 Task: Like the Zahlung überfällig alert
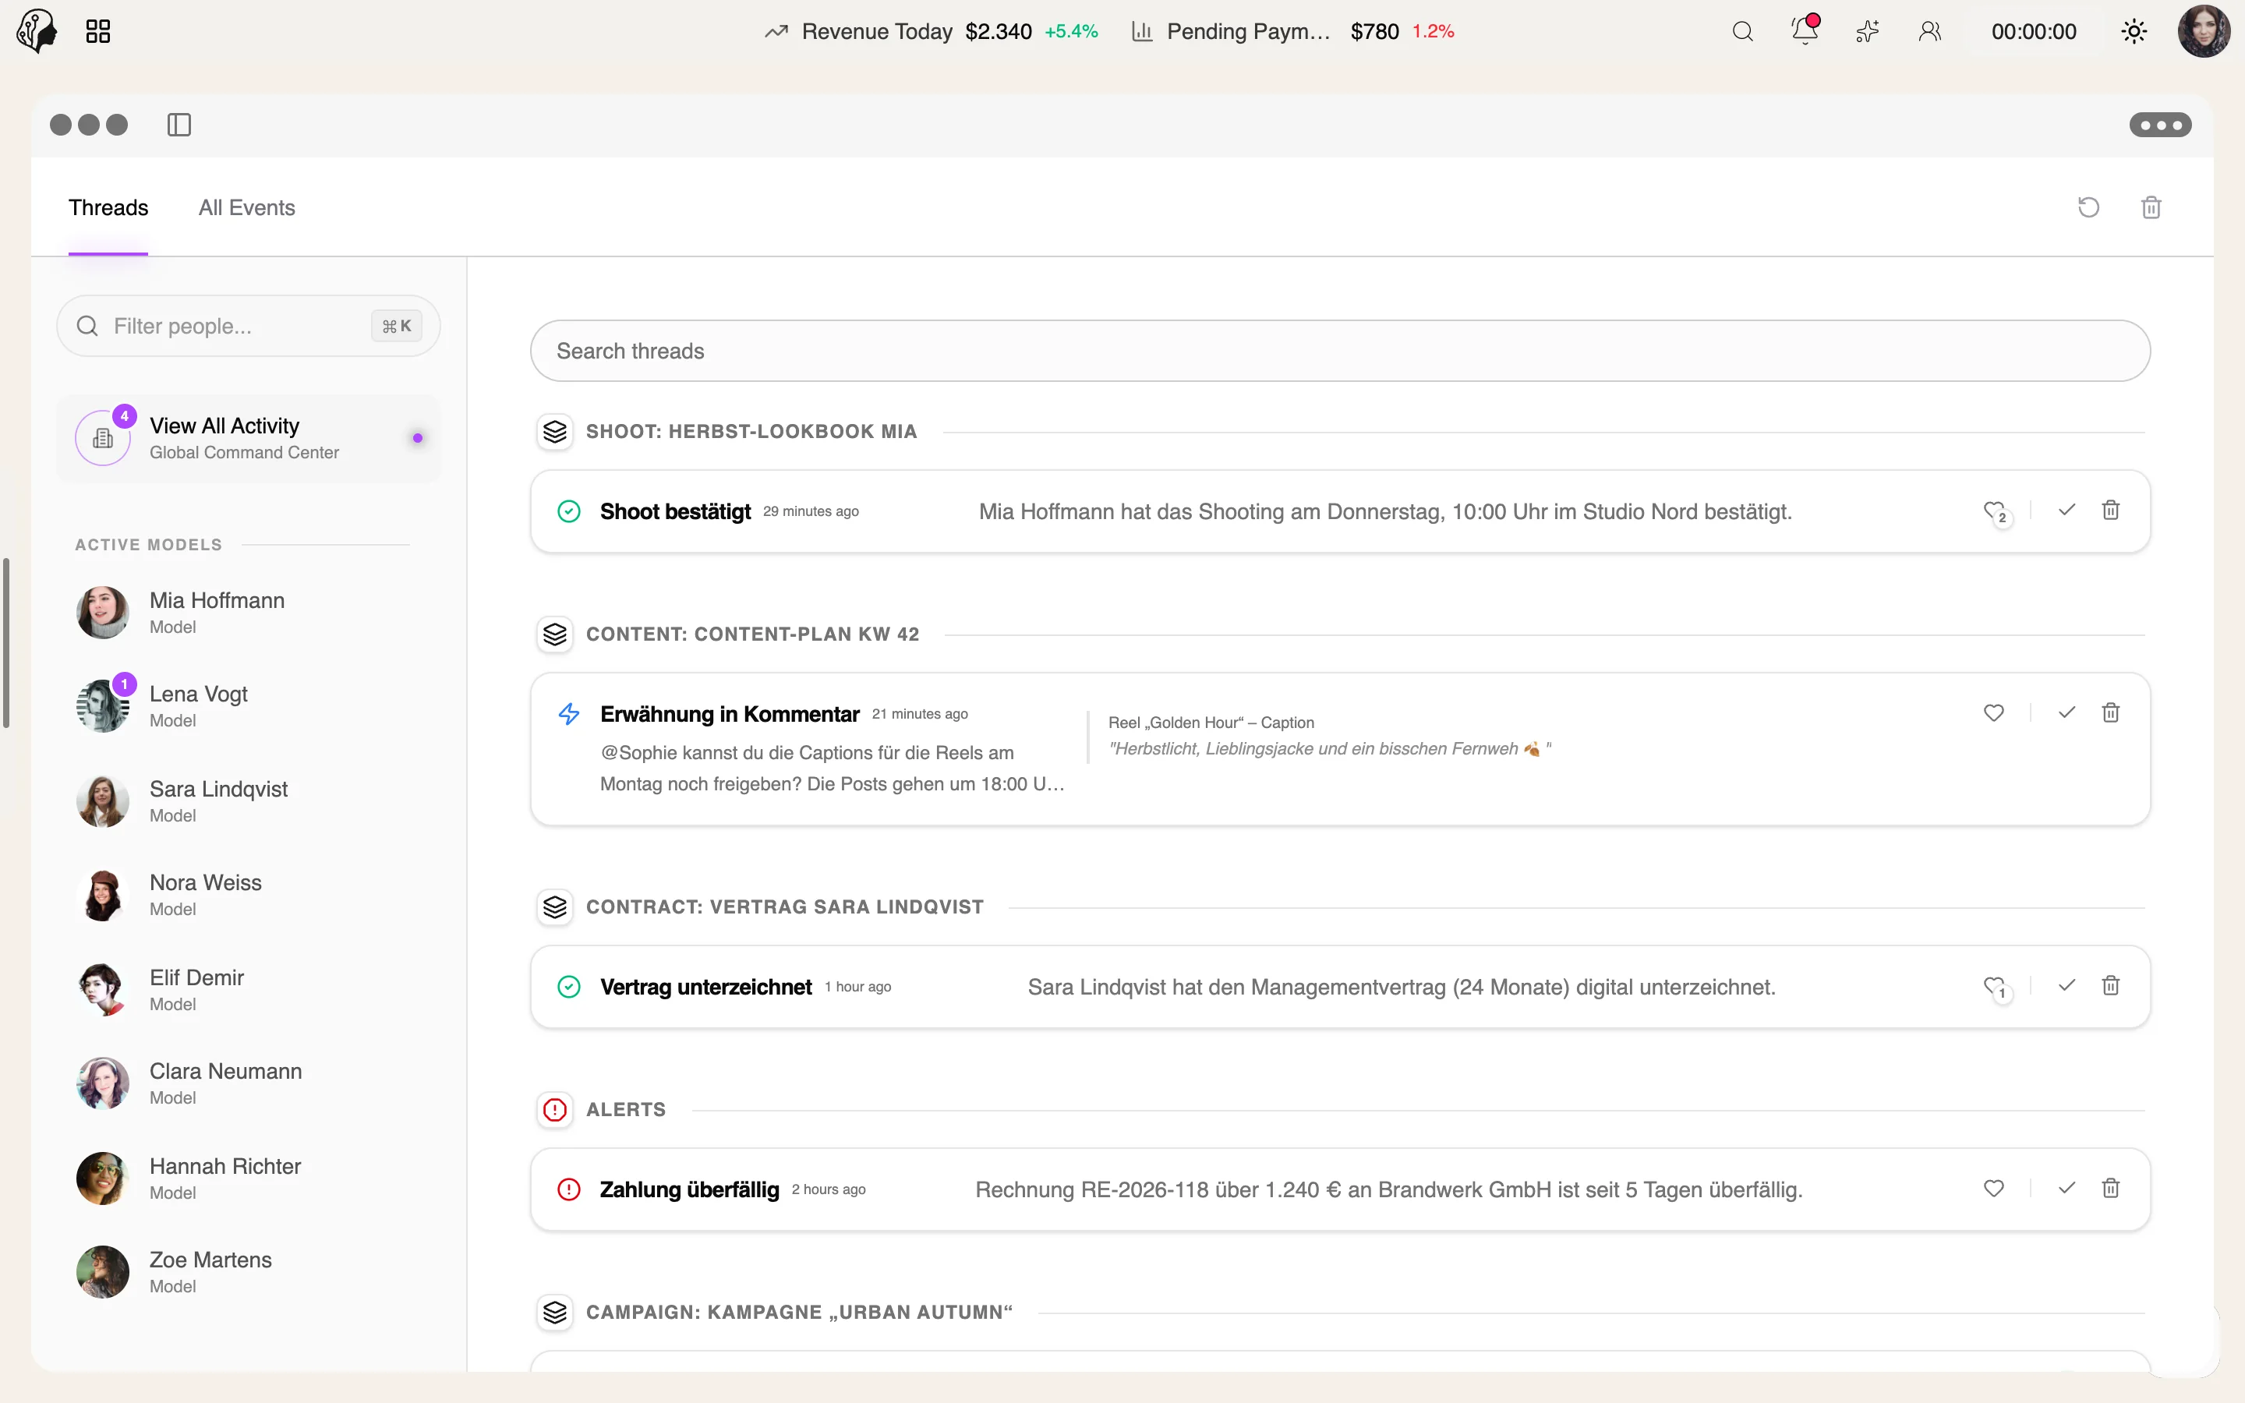tap(1993, 1189)
